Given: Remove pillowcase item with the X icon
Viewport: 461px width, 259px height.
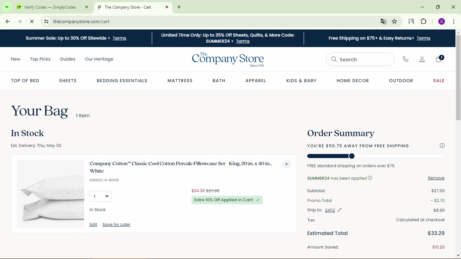Looking at the screenshot, I should click(286, 164).
